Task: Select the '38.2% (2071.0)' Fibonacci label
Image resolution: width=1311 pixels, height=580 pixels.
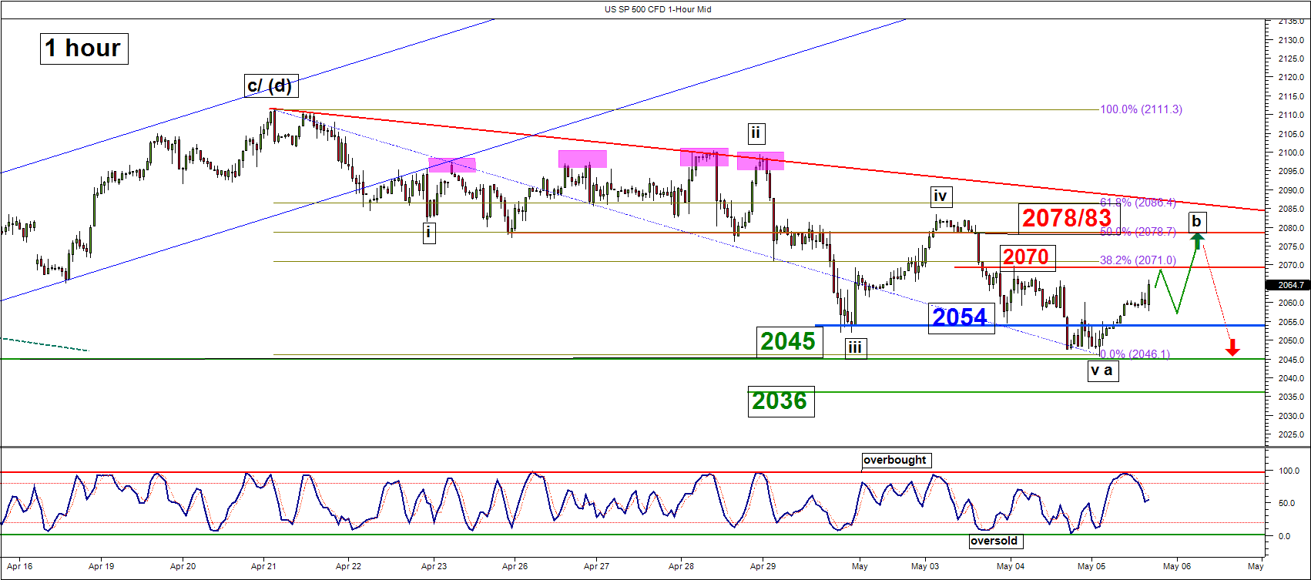Action: pos(1138,260)
